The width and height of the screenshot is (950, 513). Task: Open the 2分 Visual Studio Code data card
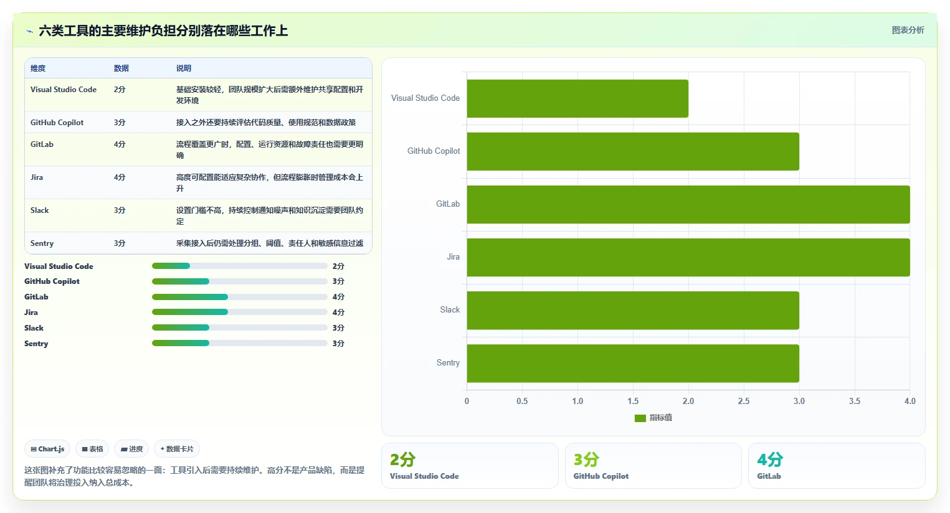click(470, 466)
